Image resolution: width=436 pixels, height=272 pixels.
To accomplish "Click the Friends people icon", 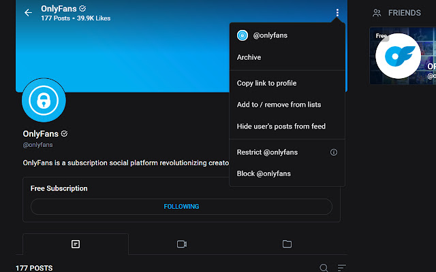I will 377,13.
